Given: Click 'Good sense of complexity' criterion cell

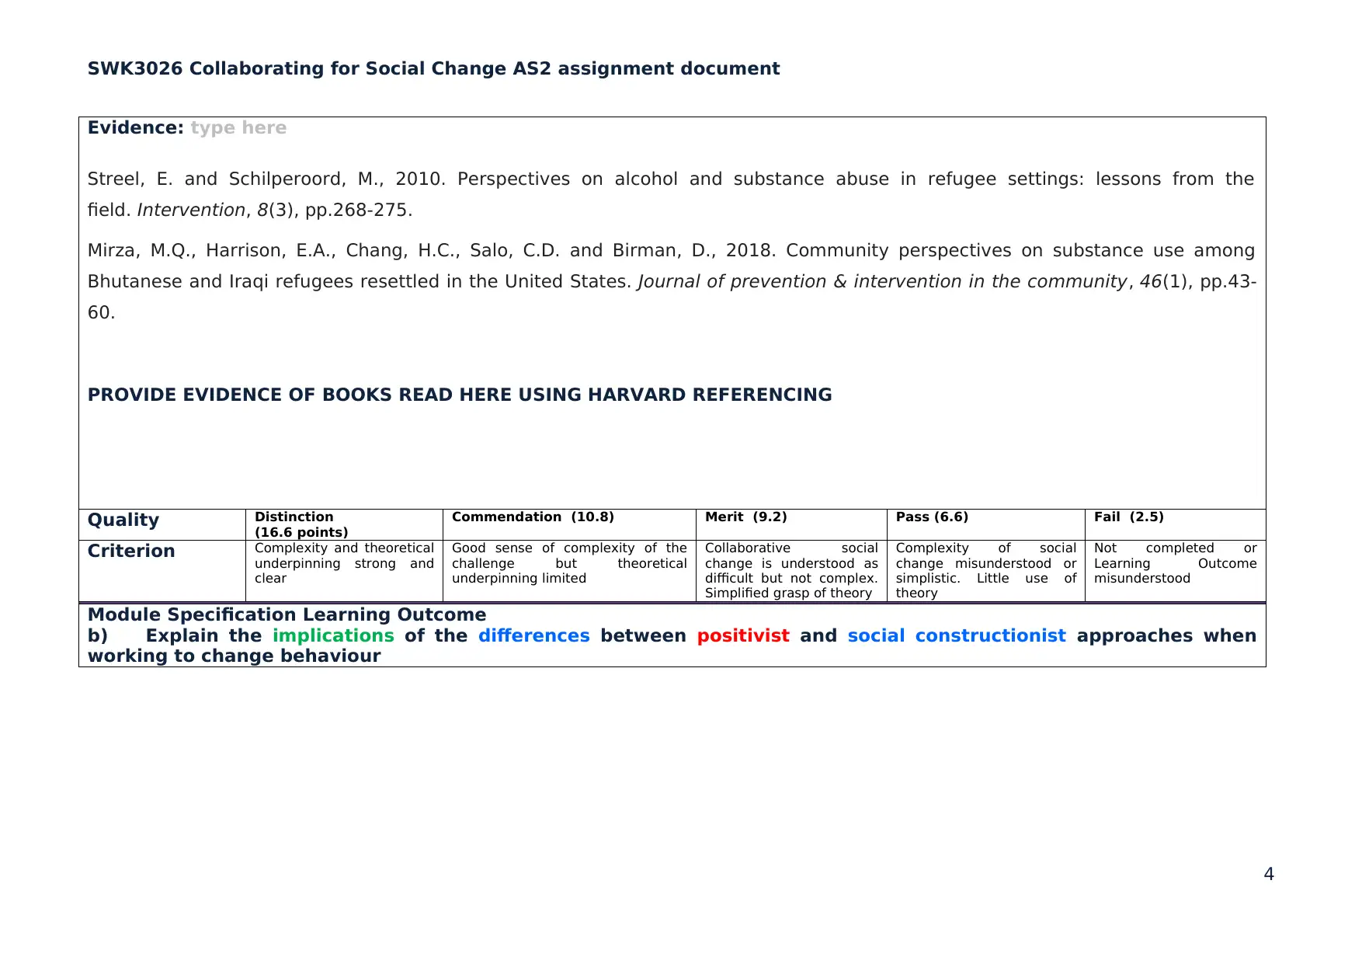Looking at the screenshot, I should 569,571.
